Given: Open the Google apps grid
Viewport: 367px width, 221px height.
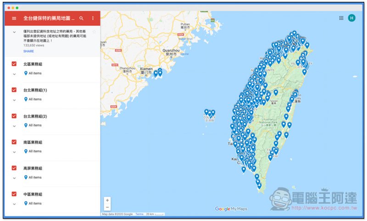Looking at the screenshot, I should [x=341, y=18].
